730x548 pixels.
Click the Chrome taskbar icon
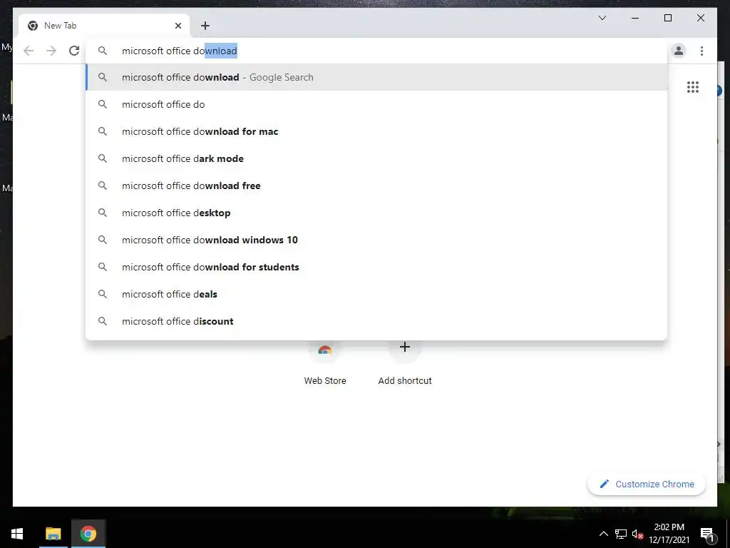[x=88, y=534]
